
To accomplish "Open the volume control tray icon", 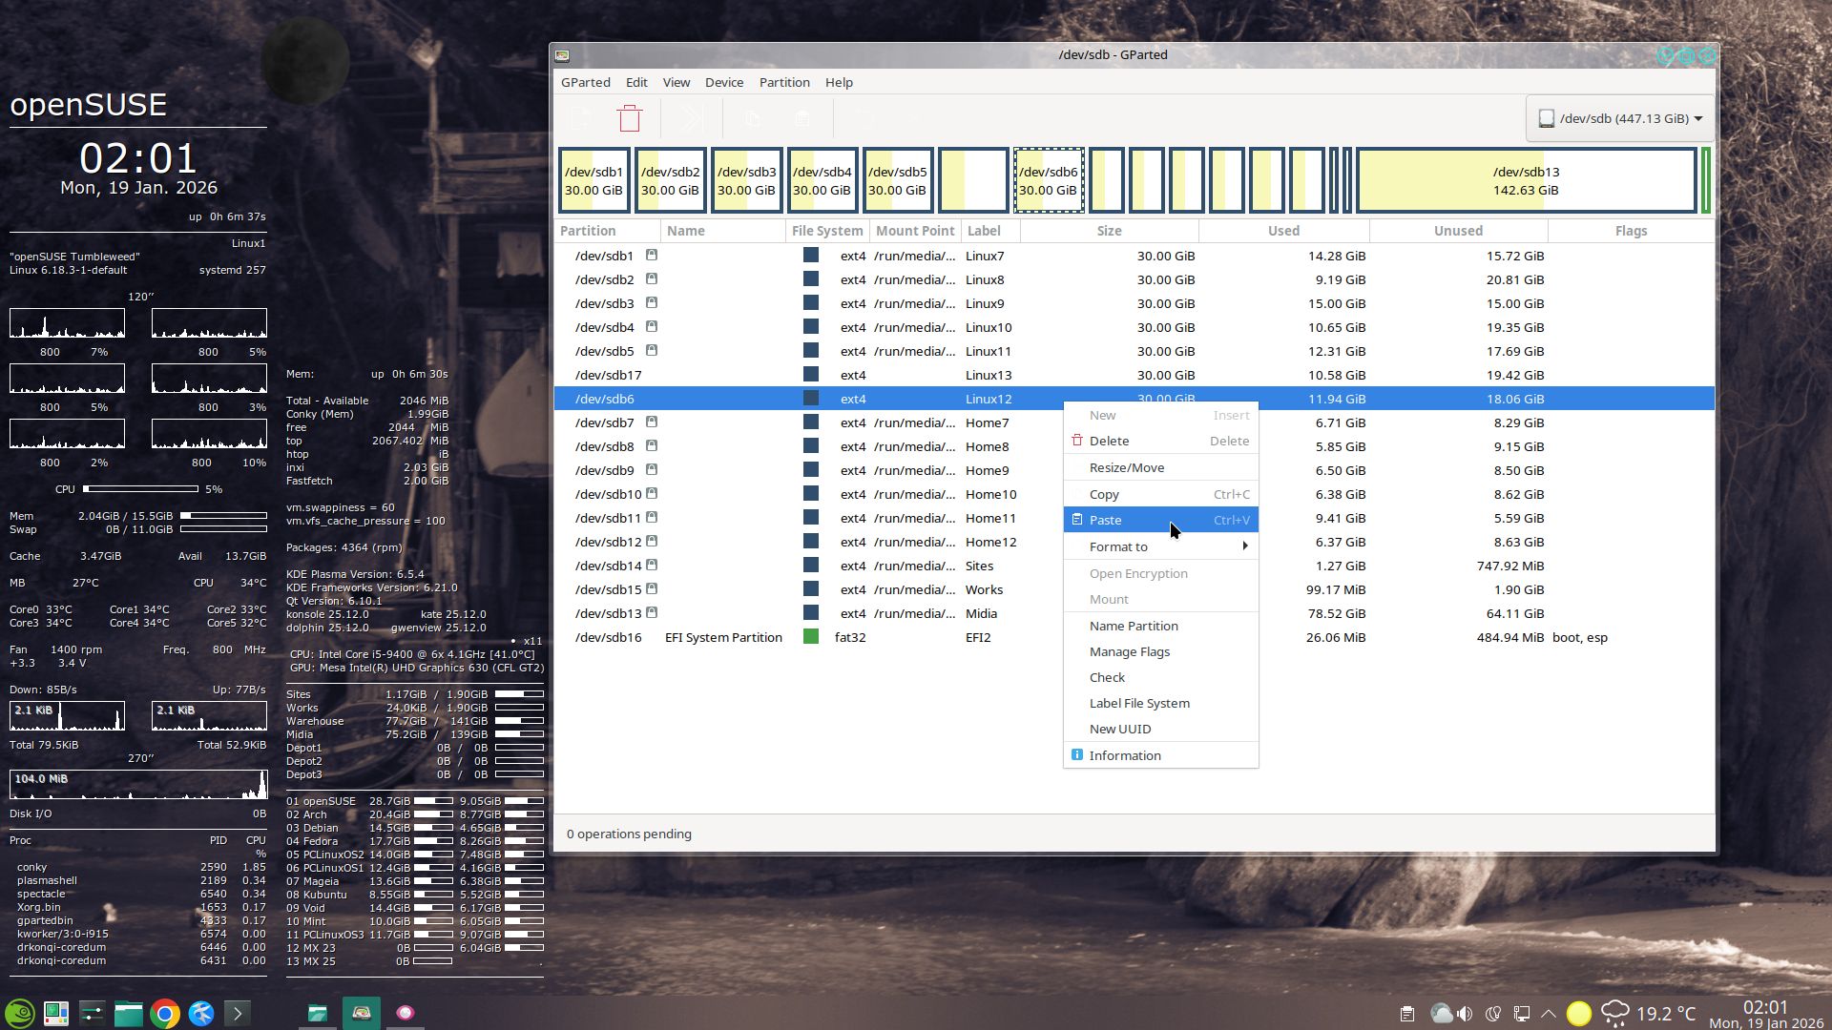I will point(1465,1013).
